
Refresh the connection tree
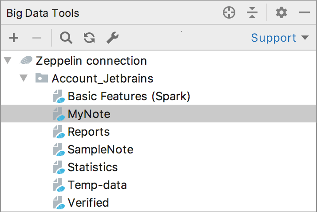click(x=89, y=38)
